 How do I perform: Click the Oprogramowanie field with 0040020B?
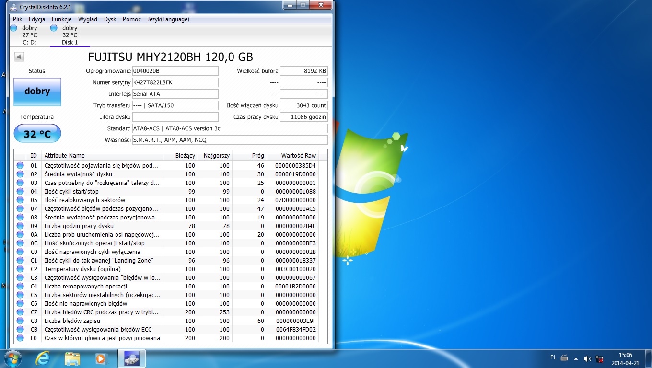pos(175,71)
